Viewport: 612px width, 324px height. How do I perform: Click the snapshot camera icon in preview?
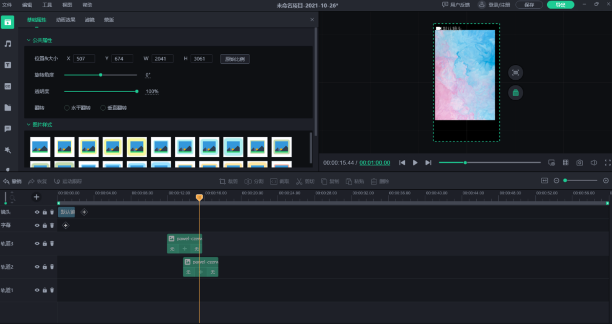coord(580,163)
